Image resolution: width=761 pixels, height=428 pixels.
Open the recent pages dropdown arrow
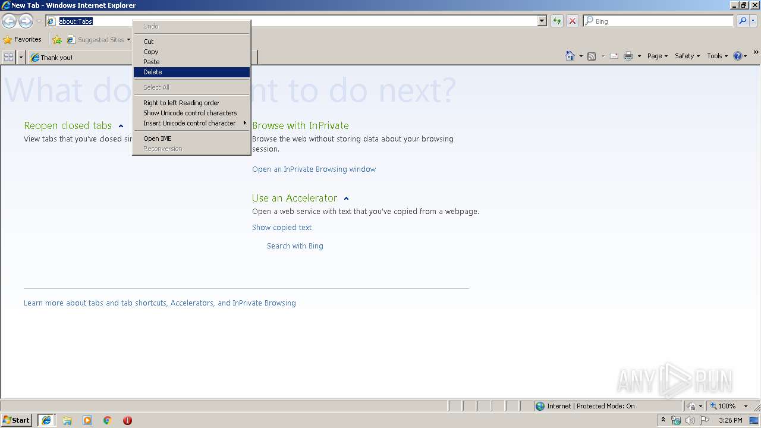39,21
